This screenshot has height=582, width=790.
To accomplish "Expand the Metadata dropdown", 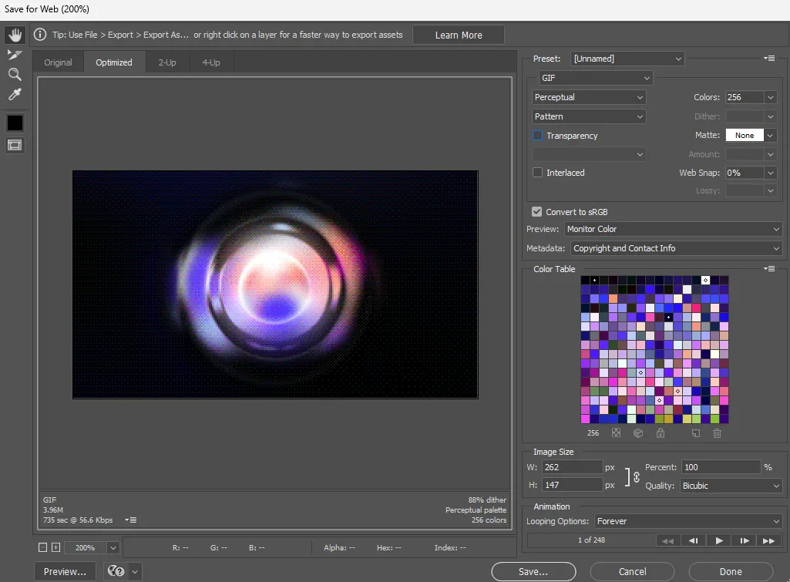I will 676,248.
